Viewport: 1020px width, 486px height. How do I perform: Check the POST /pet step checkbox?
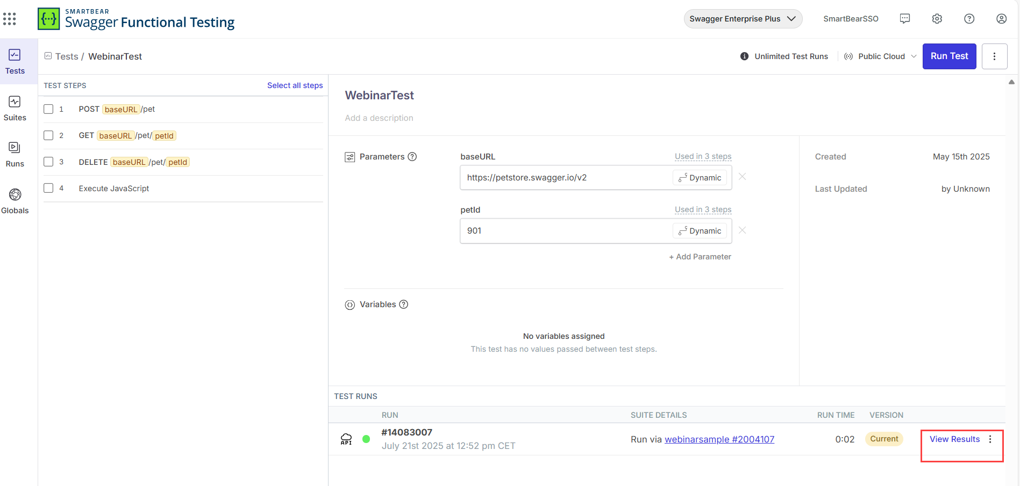[48, 108]
